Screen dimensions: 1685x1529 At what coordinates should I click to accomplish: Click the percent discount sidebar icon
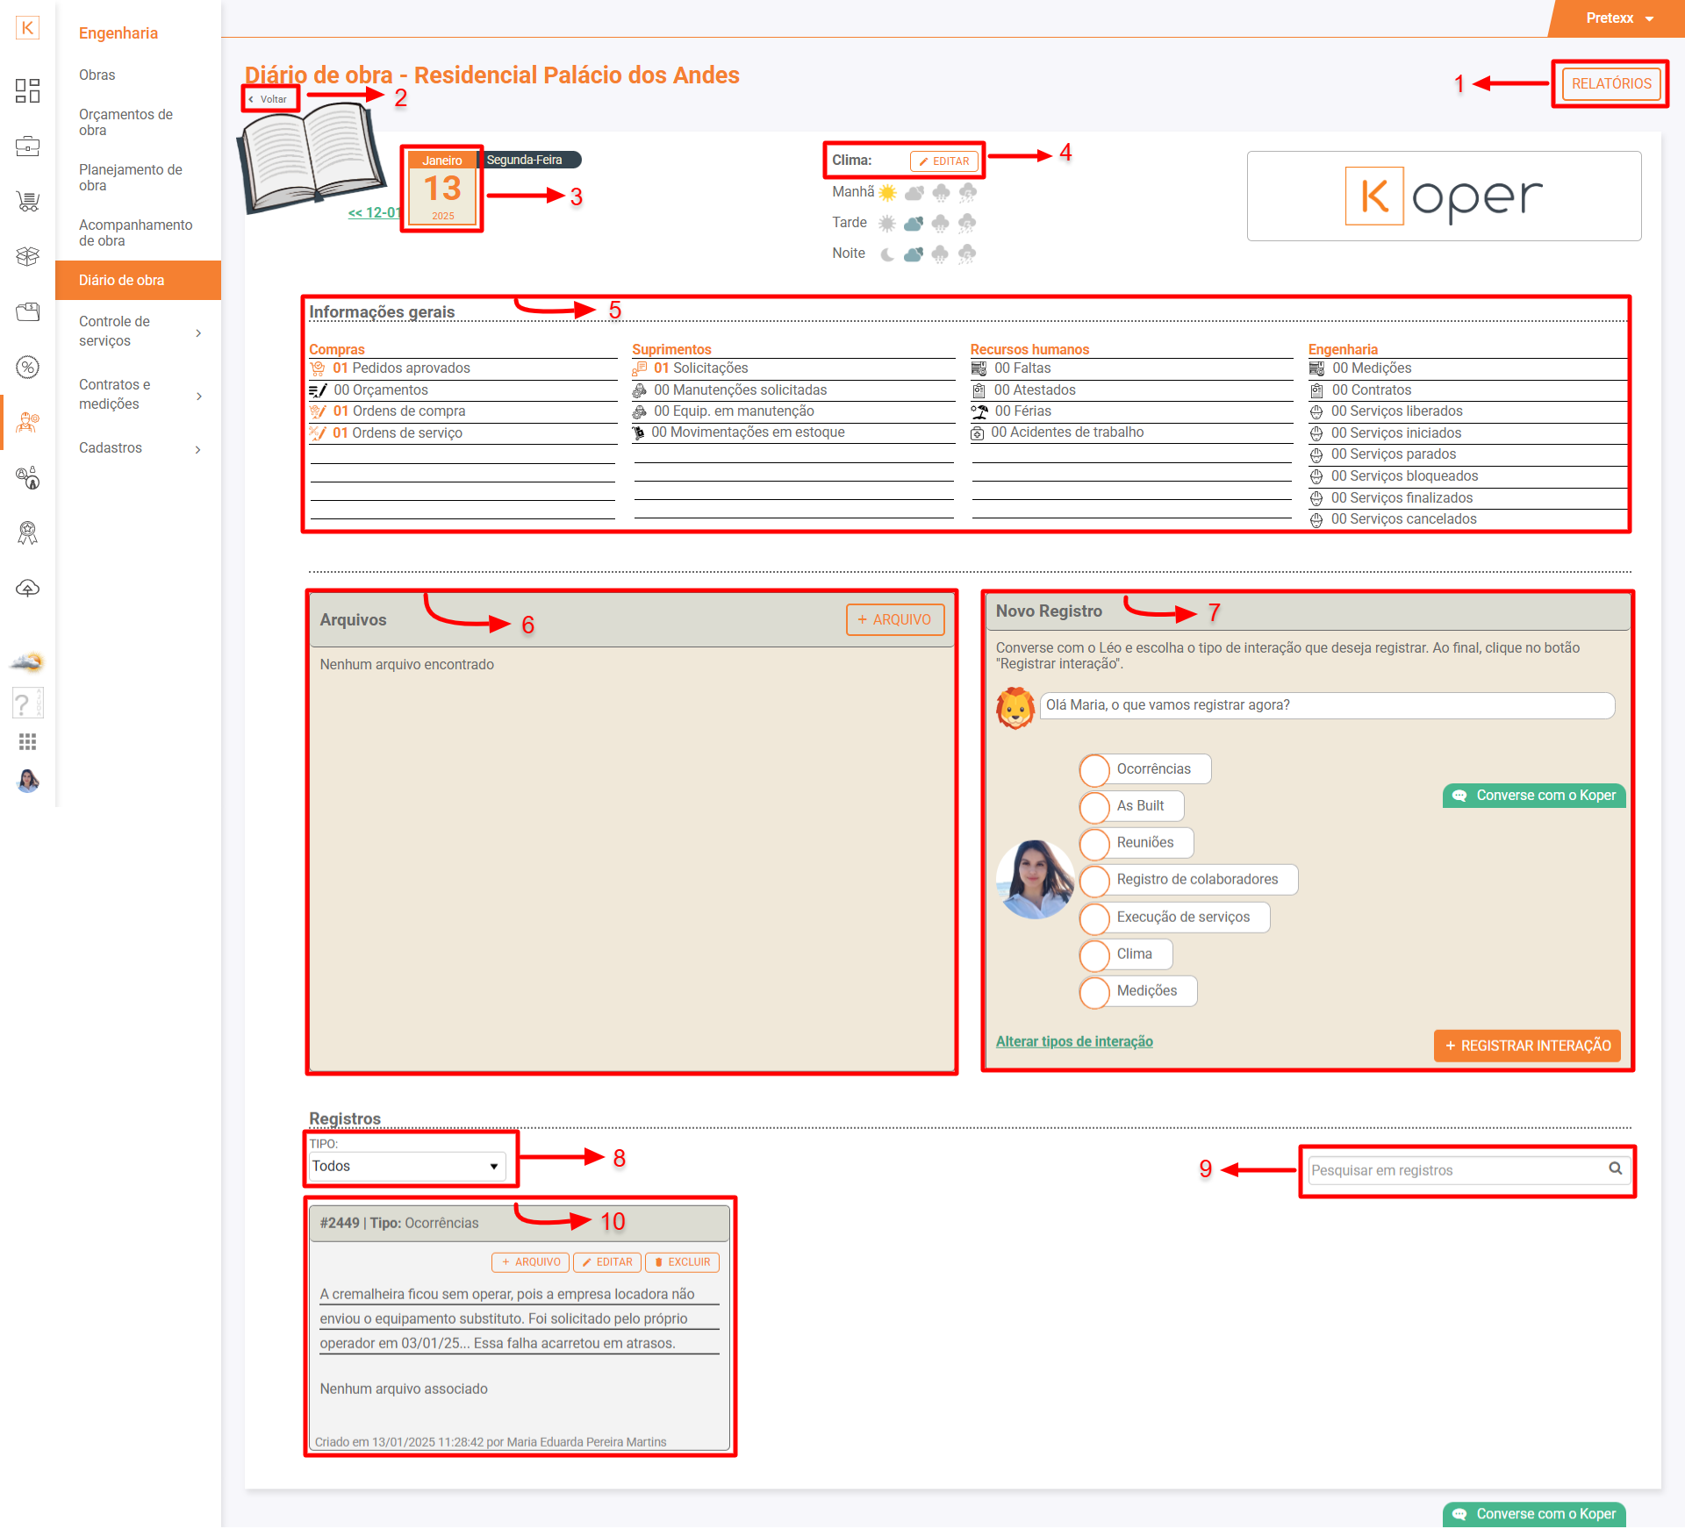coord(28,368)
